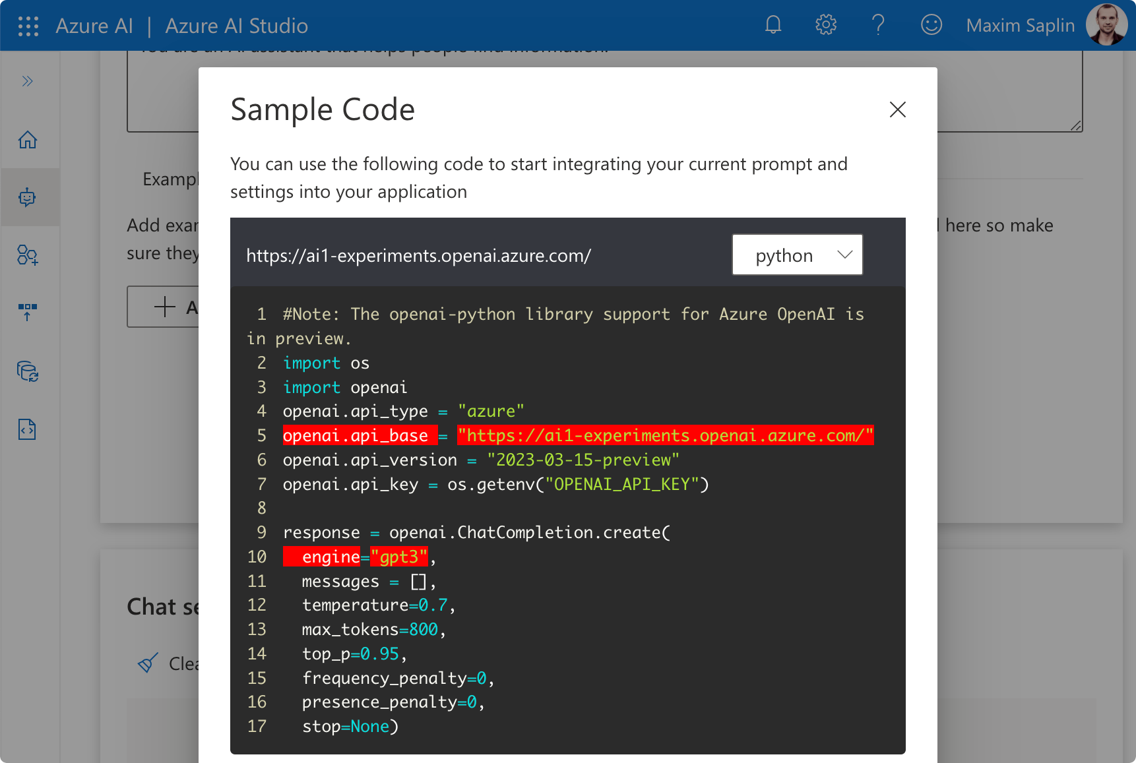Screen dimensions: 1136x763
Task: Open the help question mark
Action: coord(878,25)
